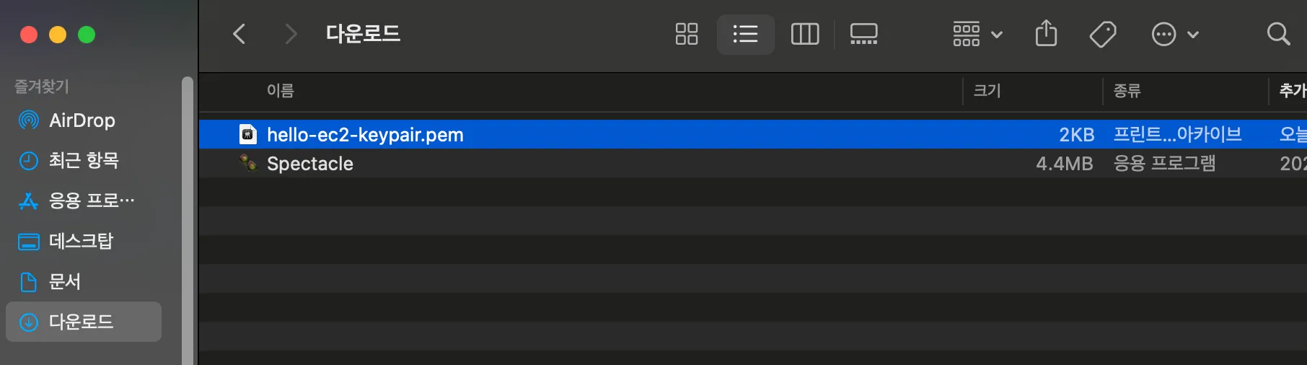Click the Share icon

click(x=1046, y=33)
